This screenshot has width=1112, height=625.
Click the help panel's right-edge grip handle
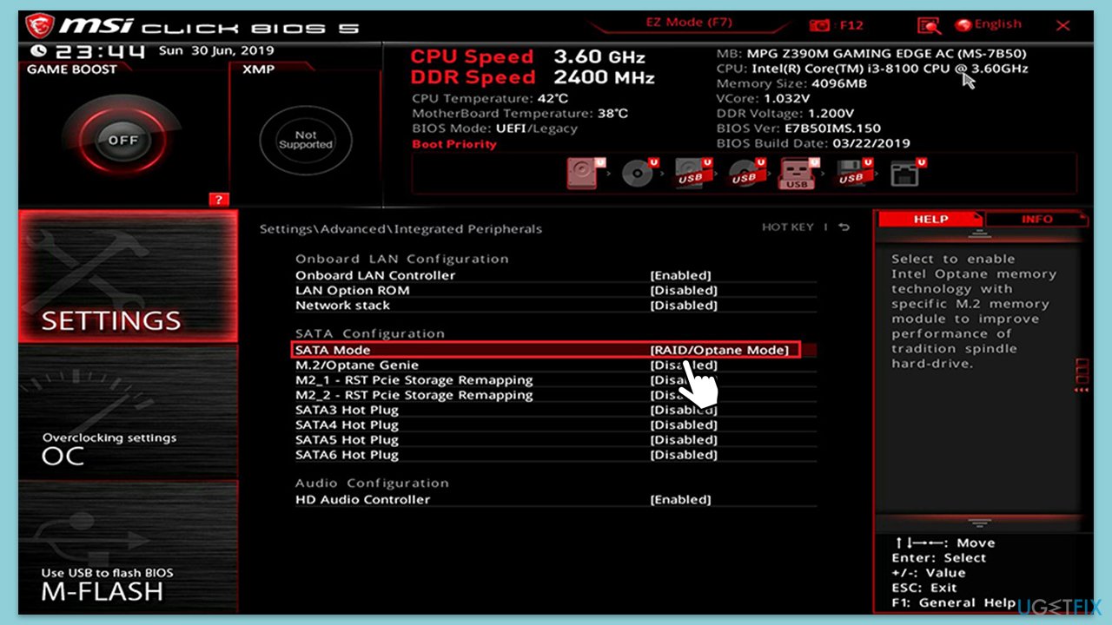click(1082, 376)
